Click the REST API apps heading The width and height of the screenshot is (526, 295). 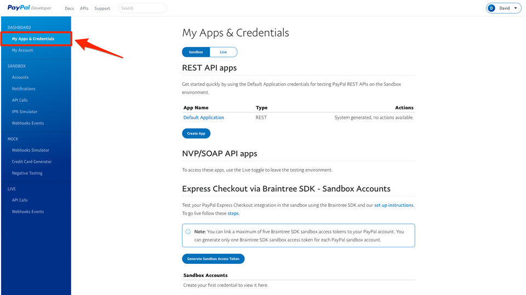tap(209, 68)
